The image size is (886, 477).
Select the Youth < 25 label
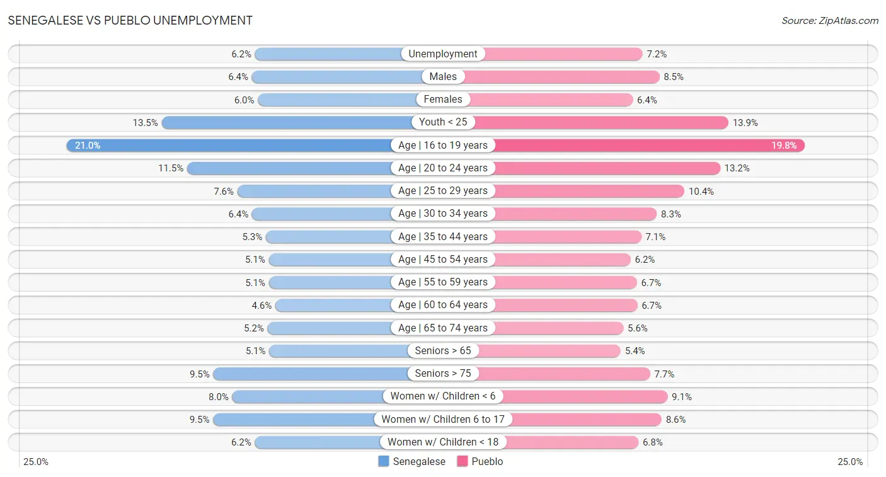(x=443, y=122)
